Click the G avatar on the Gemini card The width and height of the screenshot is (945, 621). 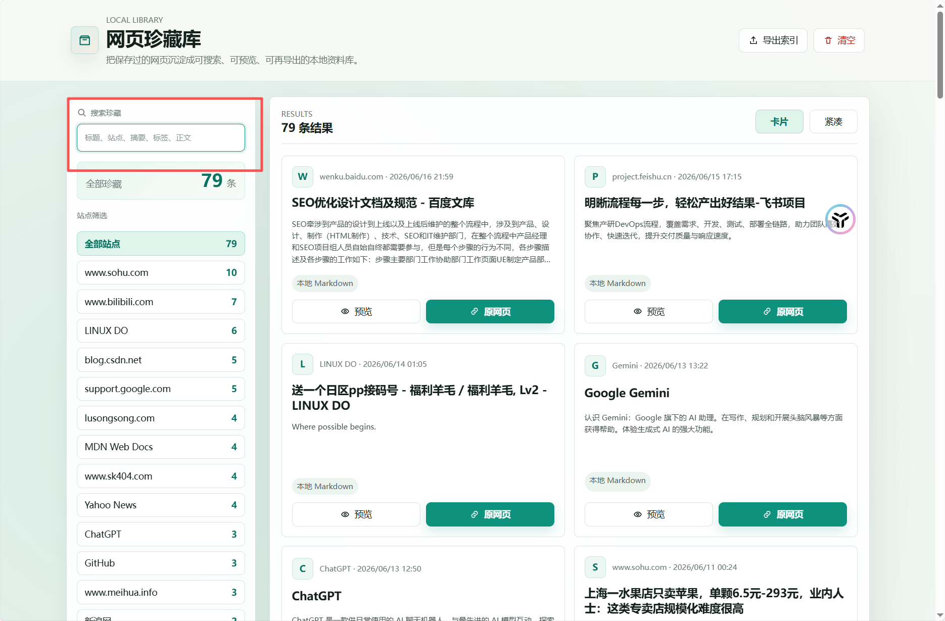point(595,366)
